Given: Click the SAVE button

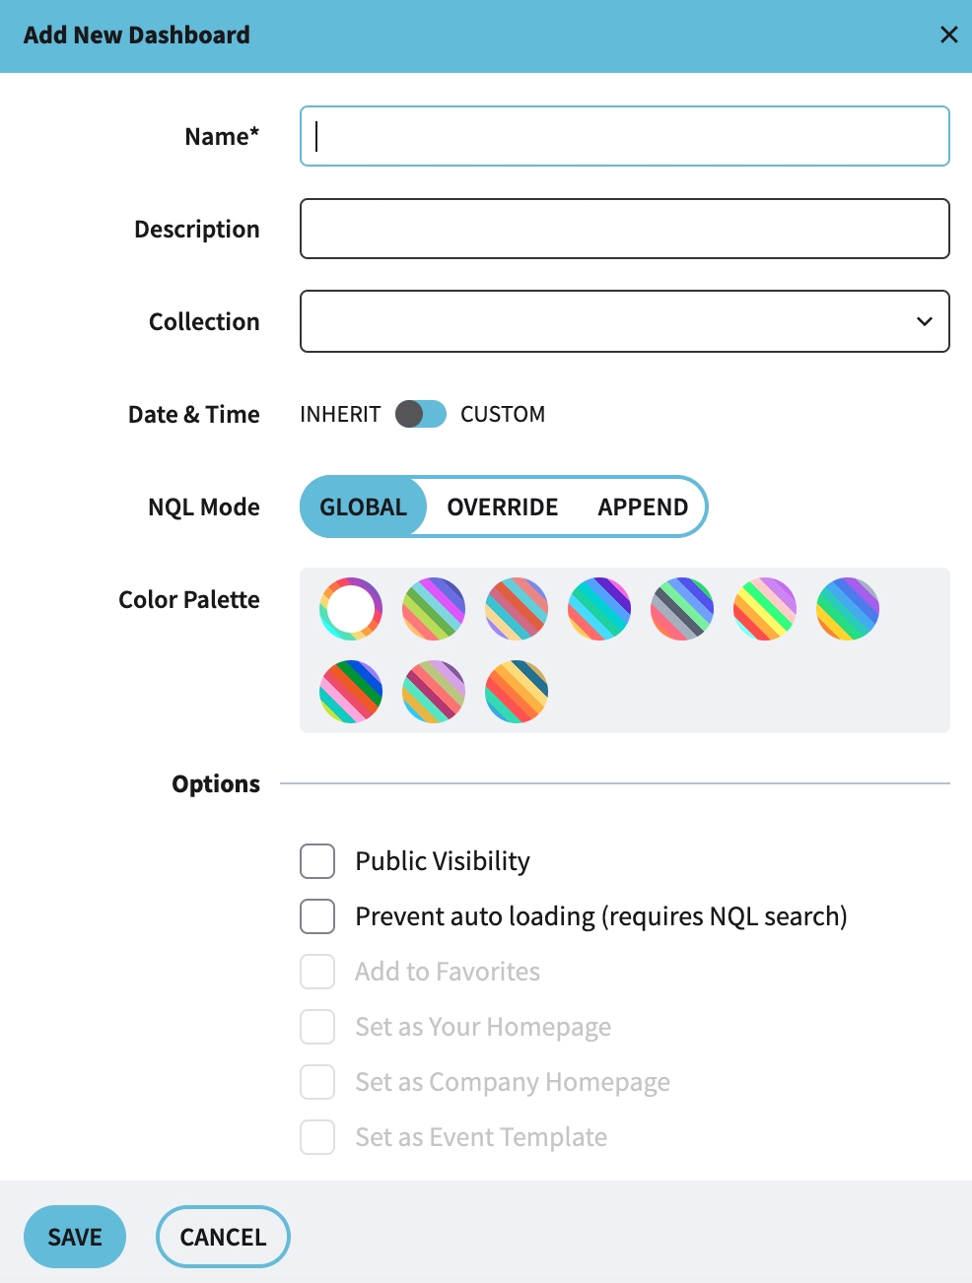Looking at the screenshot, I should point(75,1237).
